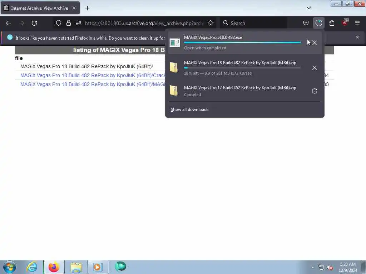Image resolution: width=366 pixels, height=274 pixels.
Task: Click the exe download progress bar
Action: point(242,43)
